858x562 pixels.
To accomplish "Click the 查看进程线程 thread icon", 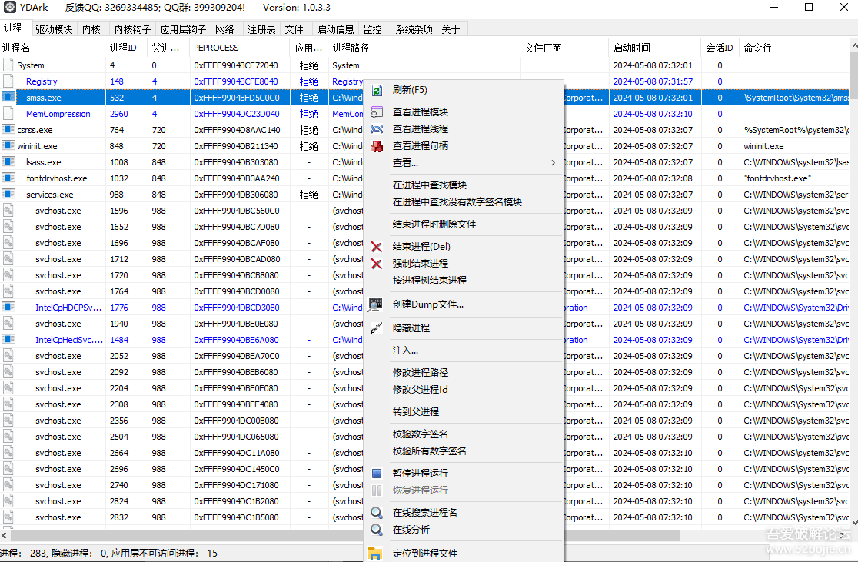I will click(377, 129).
